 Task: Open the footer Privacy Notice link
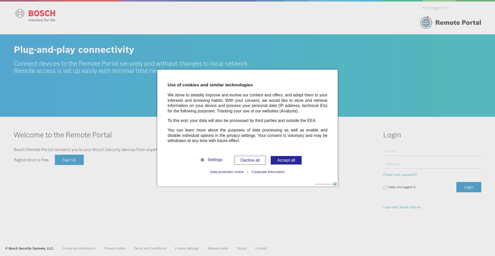[115, 249]
